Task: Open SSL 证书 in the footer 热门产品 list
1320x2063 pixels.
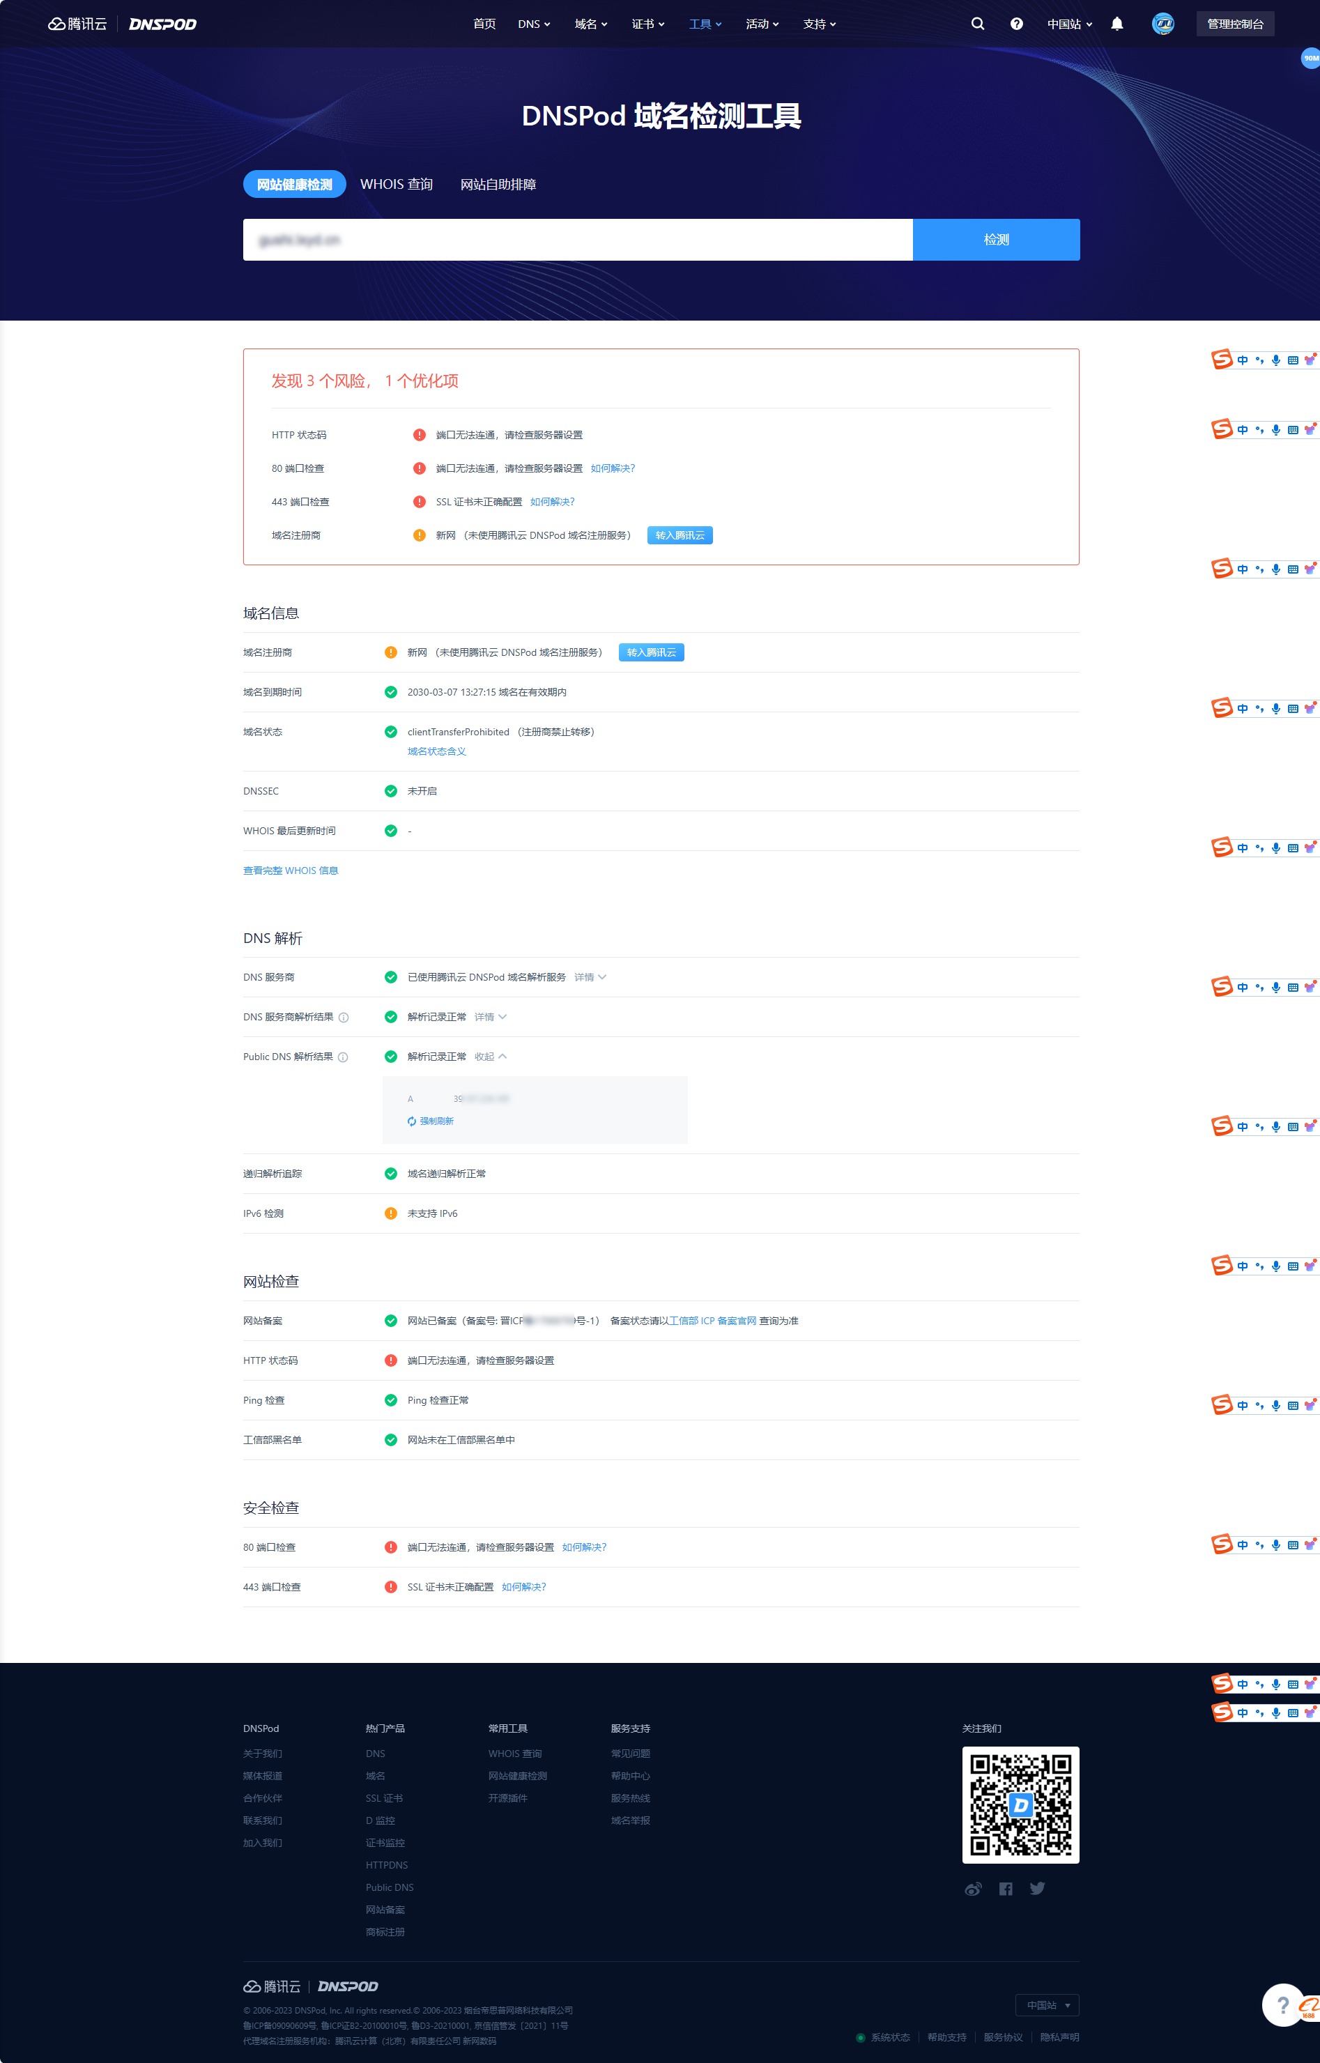Action: [x=384, y=1798]
